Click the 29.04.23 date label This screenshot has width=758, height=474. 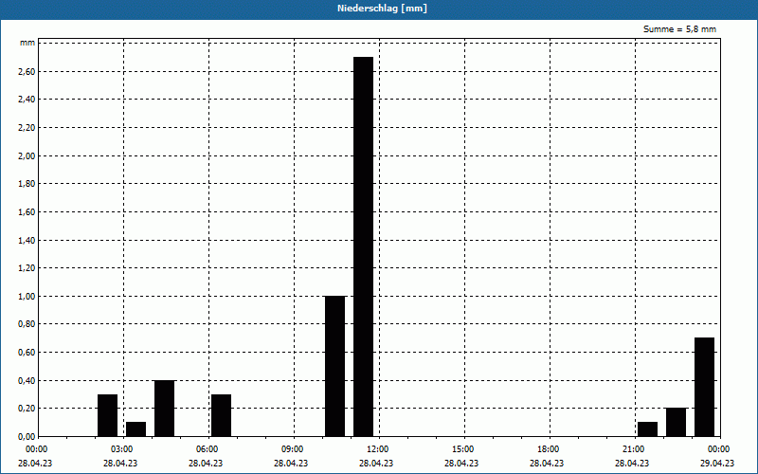717,463
